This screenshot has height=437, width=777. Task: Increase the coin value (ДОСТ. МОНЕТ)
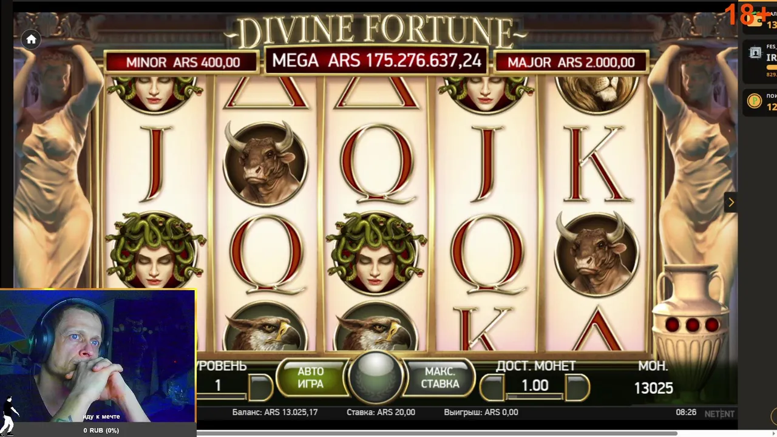click(x=577, y=387)
